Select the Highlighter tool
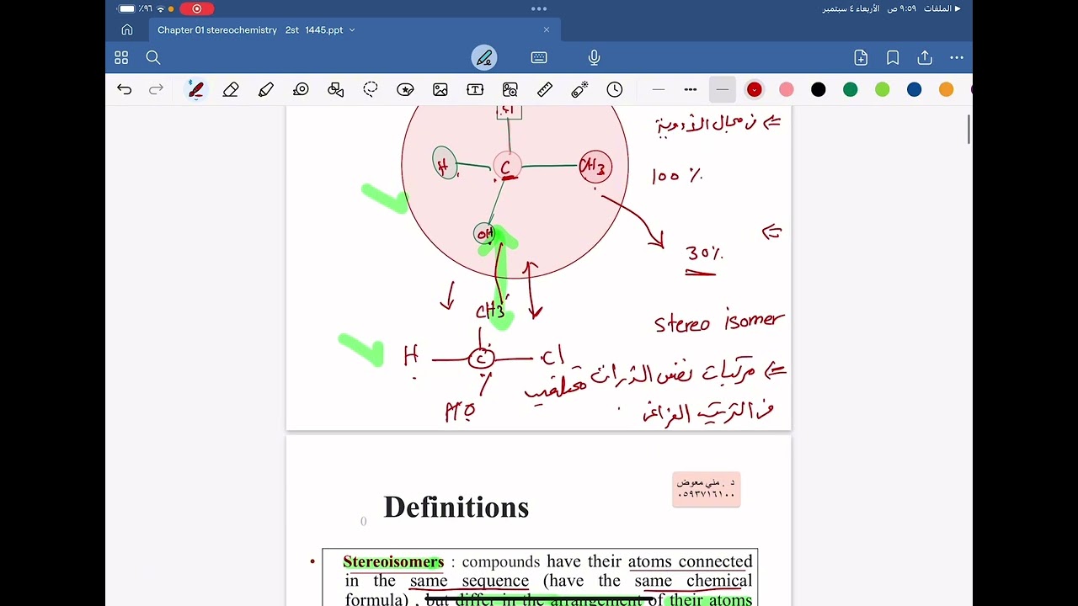This screenshot has height=606, width=1078. click(x=266, y=89)
